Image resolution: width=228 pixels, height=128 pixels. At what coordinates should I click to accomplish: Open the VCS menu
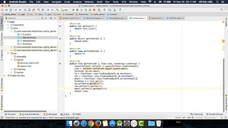pos(124,2)
